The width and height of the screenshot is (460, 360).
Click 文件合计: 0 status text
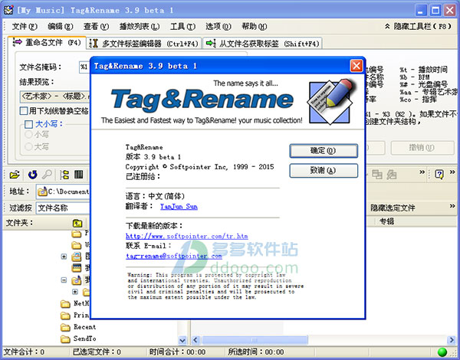(24, 352)
